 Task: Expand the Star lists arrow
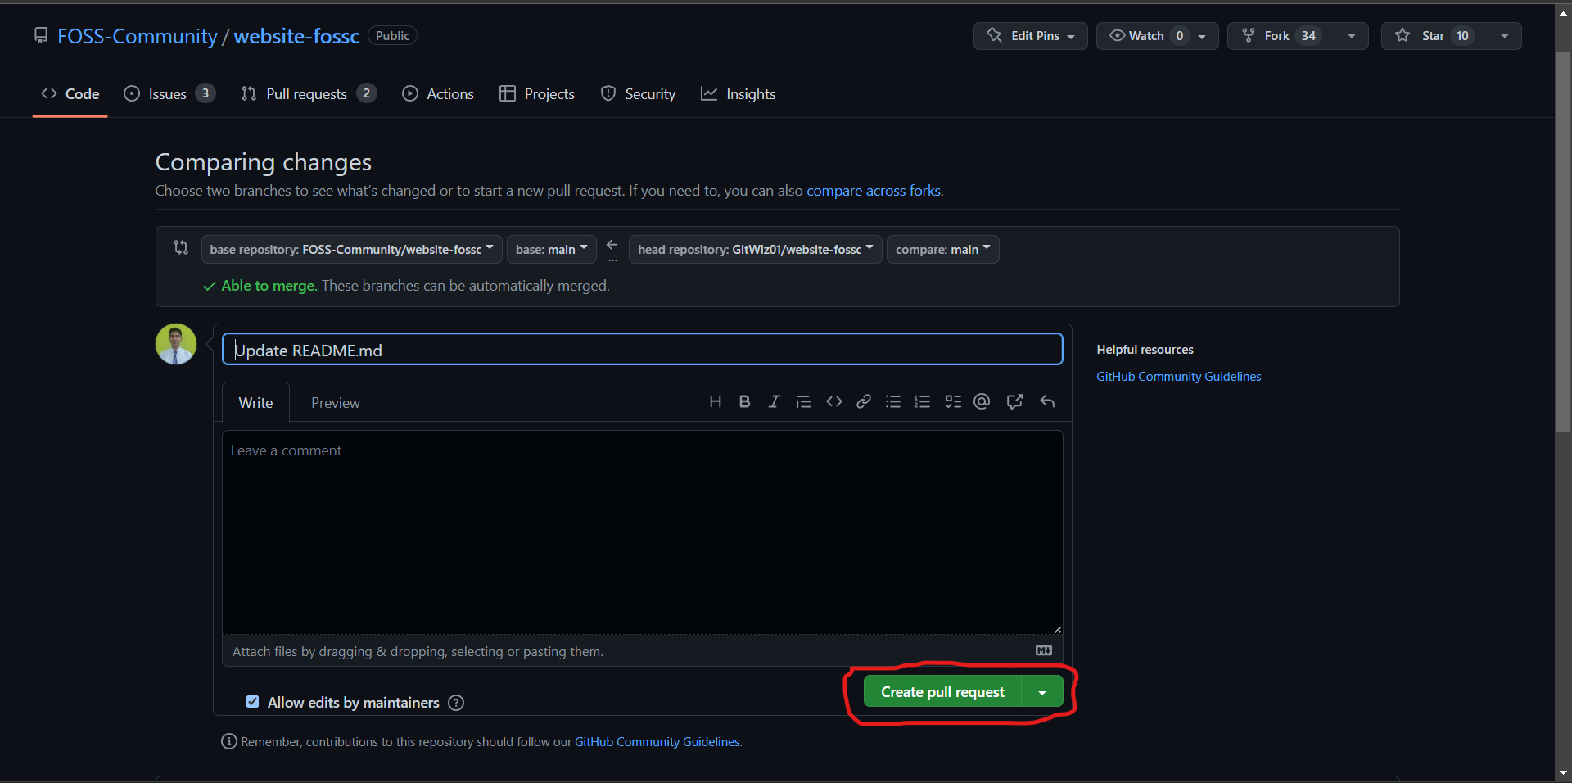point(1505,36)
